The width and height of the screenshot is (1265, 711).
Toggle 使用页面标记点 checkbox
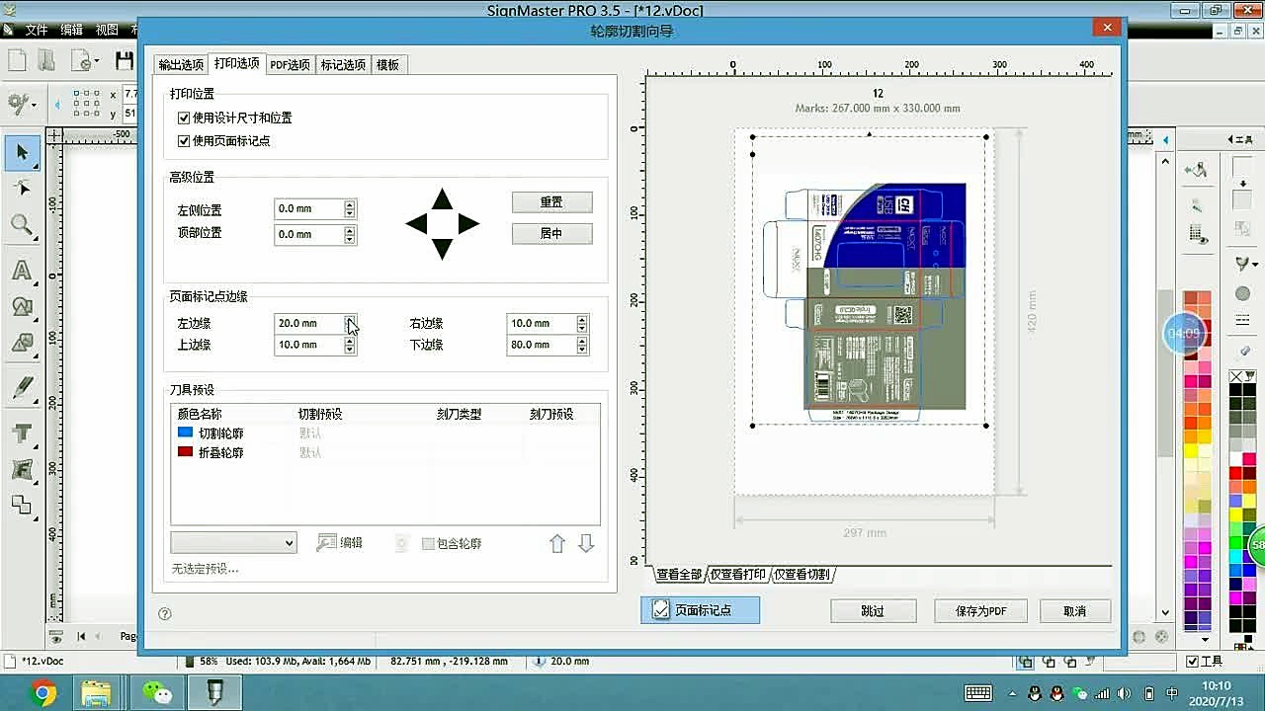(x=184, y=141)
